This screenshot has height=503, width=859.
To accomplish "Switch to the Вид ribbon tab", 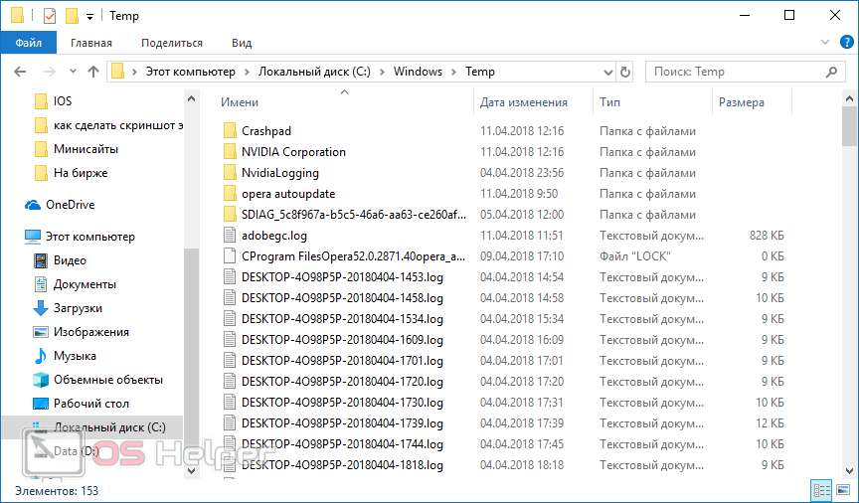I will [x=242, y=43].
